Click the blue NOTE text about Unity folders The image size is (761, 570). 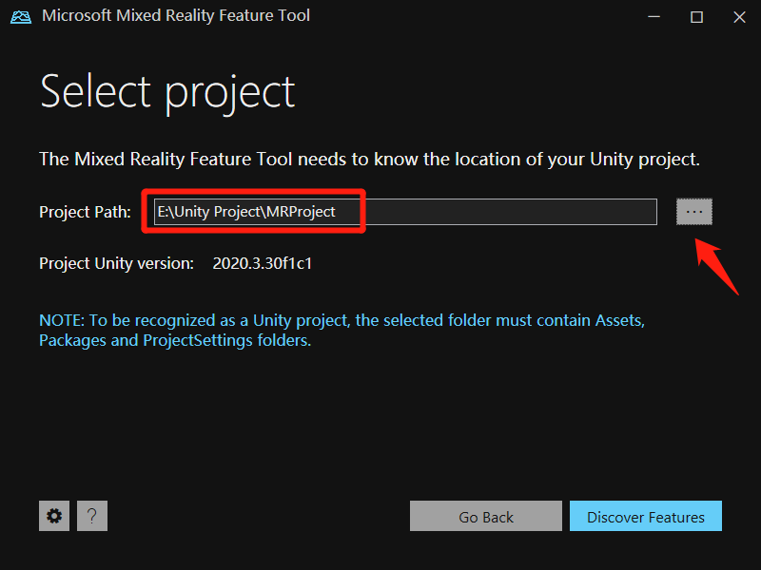(341, 330)
